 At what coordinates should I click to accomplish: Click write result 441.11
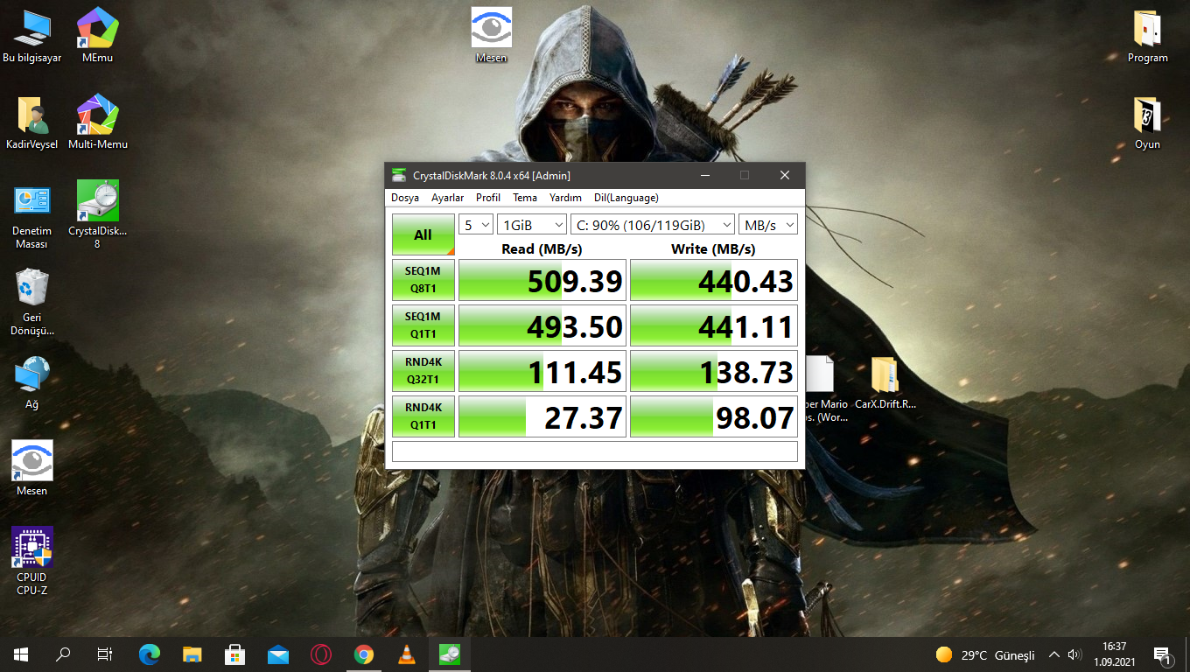(714, 325)
